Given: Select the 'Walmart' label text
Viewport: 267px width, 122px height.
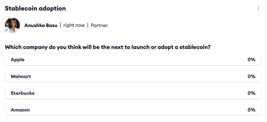Looking at the screenshot, I should pyautogui.click(x=21, y=76).
